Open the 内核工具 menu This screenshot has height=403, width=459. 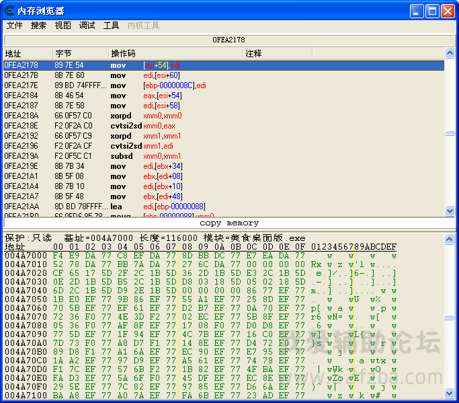[x=143, y=26]
